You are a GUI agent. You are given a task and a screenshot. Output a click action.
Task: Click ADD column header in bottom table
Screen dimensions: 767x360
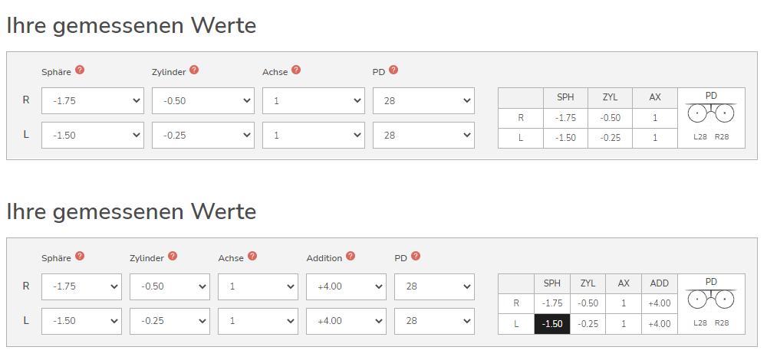(660, 283)
